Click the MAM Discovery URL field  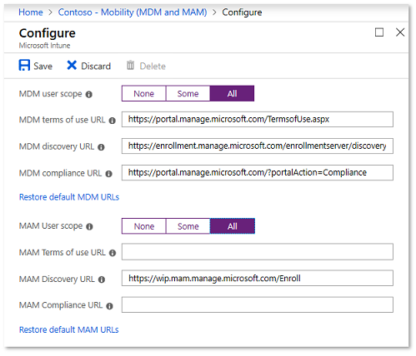[x=258, y=278]
